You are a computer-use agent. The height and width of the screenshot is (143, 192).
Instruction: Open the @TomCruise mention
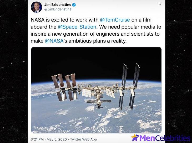[x=115, y=20]
